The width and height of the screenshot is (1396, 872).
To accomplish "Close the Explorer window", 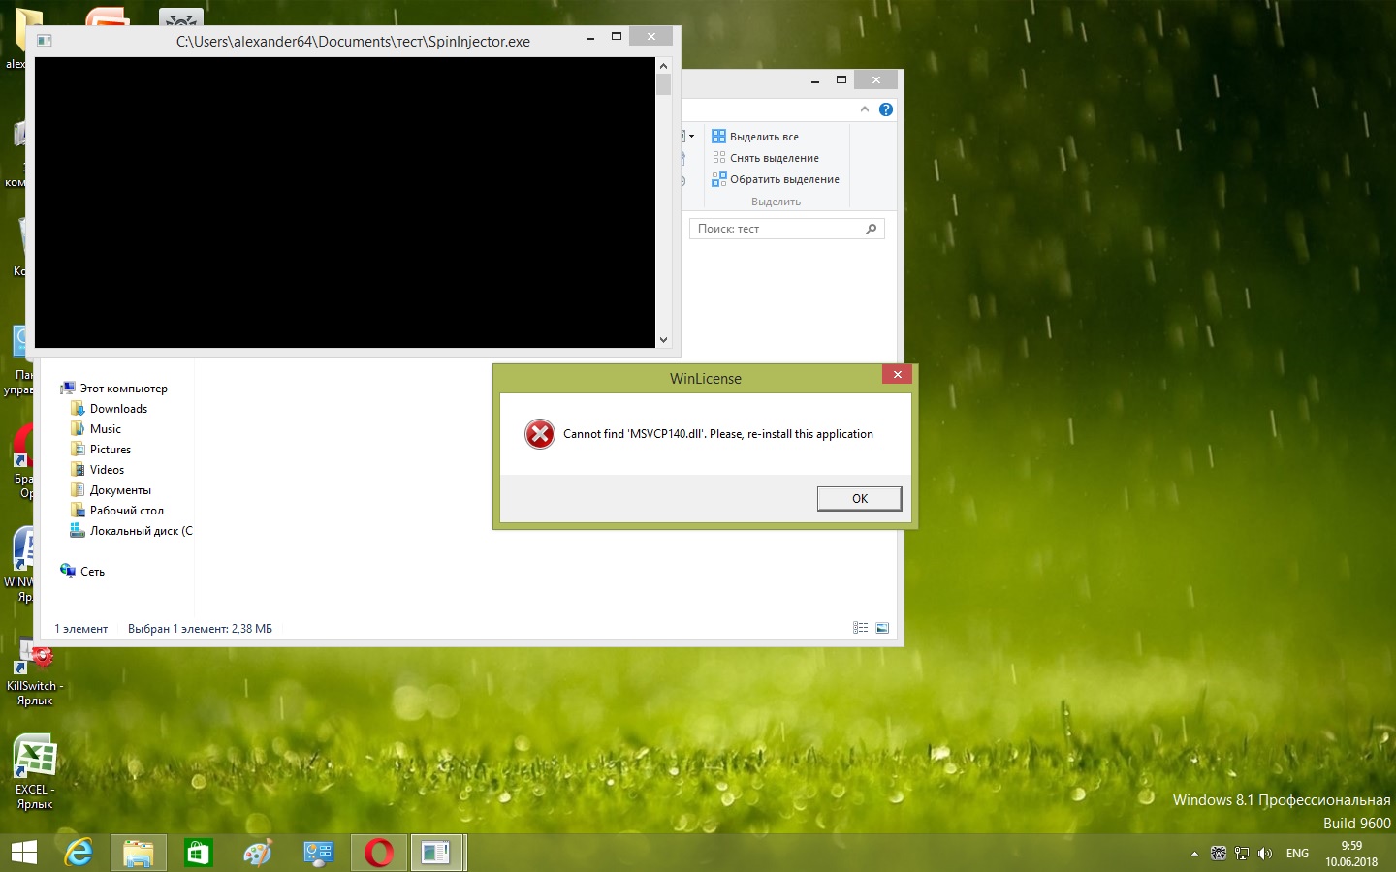I will [x=875, y=80].
